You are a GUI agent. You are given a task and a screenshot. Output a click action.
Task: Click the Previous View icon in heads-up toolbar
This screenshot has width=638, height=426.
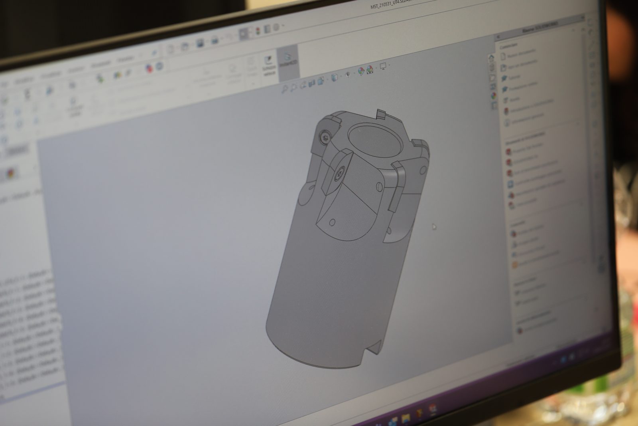pos(303,85)
